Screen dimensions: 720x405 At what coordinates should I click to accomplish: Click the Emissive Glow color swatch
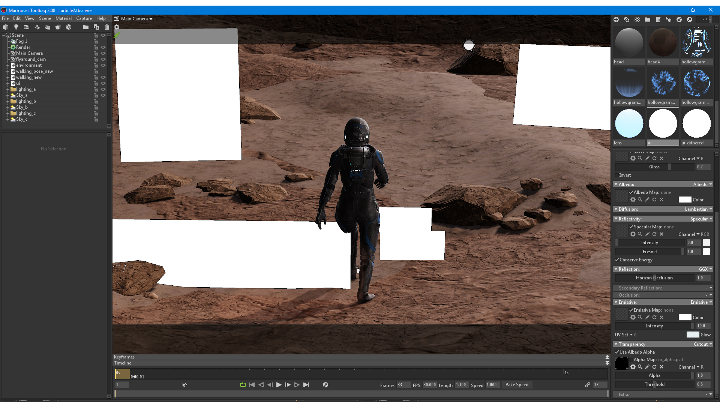click(693, 335)
